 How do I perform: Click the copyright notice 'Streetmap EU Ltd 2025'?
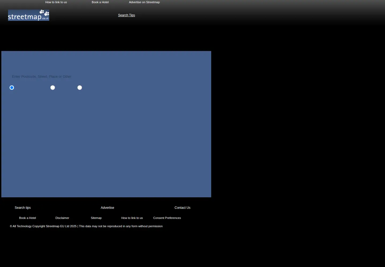click(x=61, y=226)
